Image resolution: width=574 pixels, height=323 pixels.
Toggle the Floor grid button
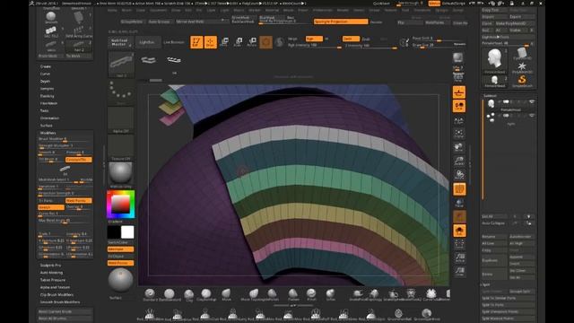459,92
